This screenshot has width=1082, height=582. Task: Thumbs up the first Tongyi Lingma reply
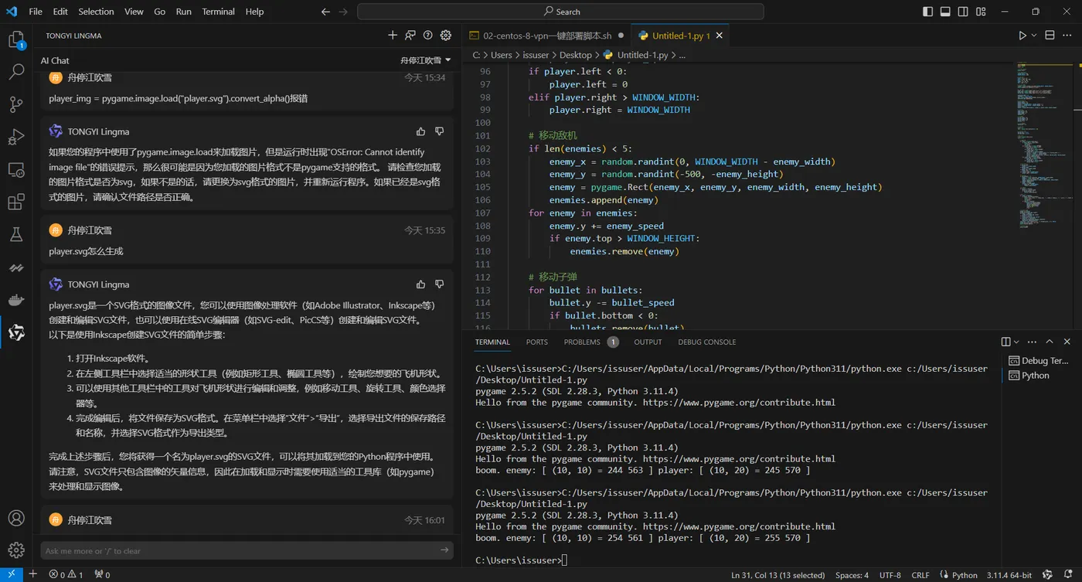tap(420, 131)
